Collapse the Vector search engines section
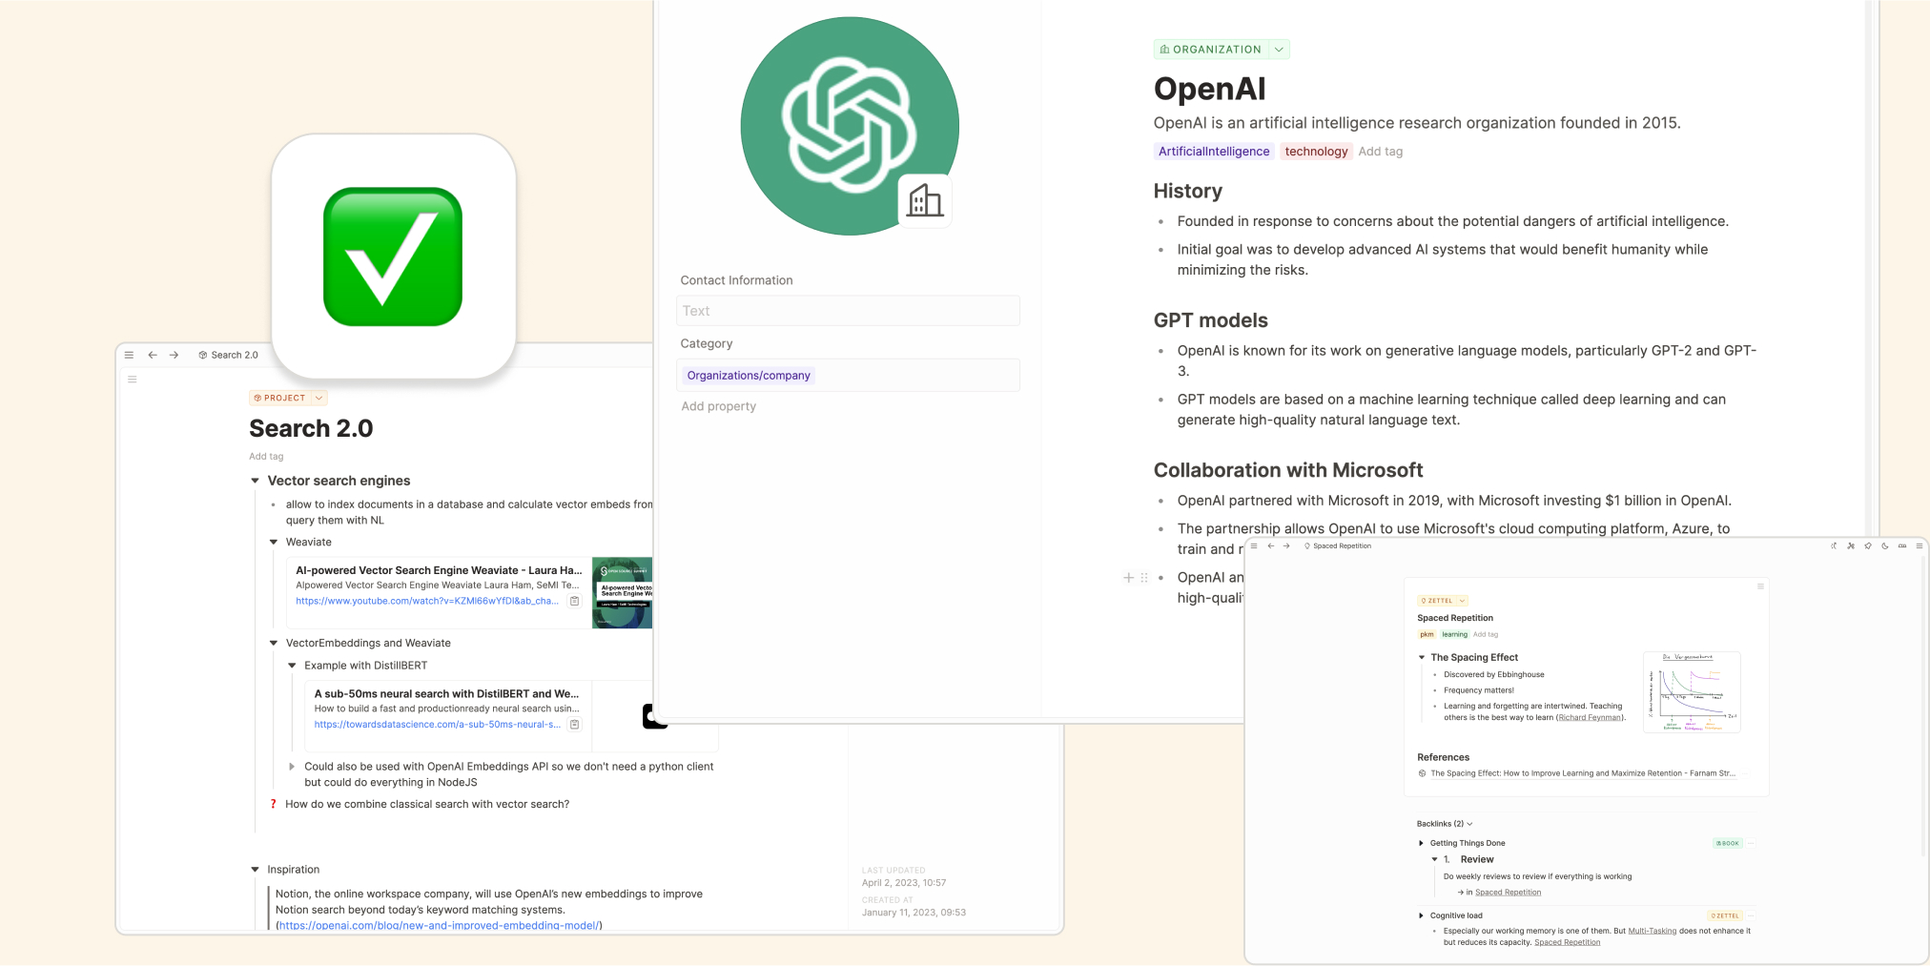 pyautogui.click(x=255, y=481)
